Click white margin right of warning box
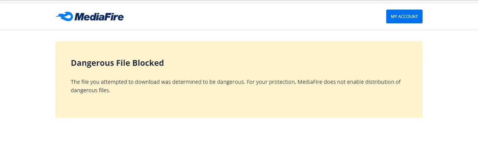The height and width of the screenshot is (142, 478). coord(450,80)
